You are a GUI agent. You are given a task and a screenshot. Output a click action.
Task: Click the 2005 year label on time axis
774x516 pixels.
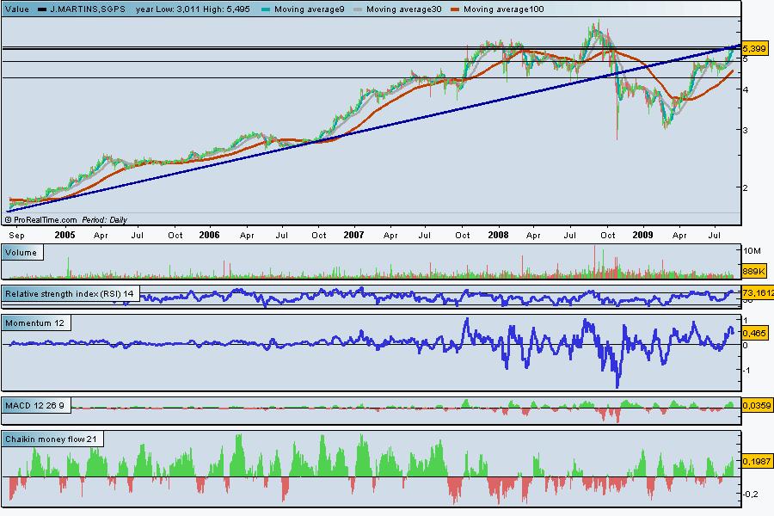[x=64, y=235]
